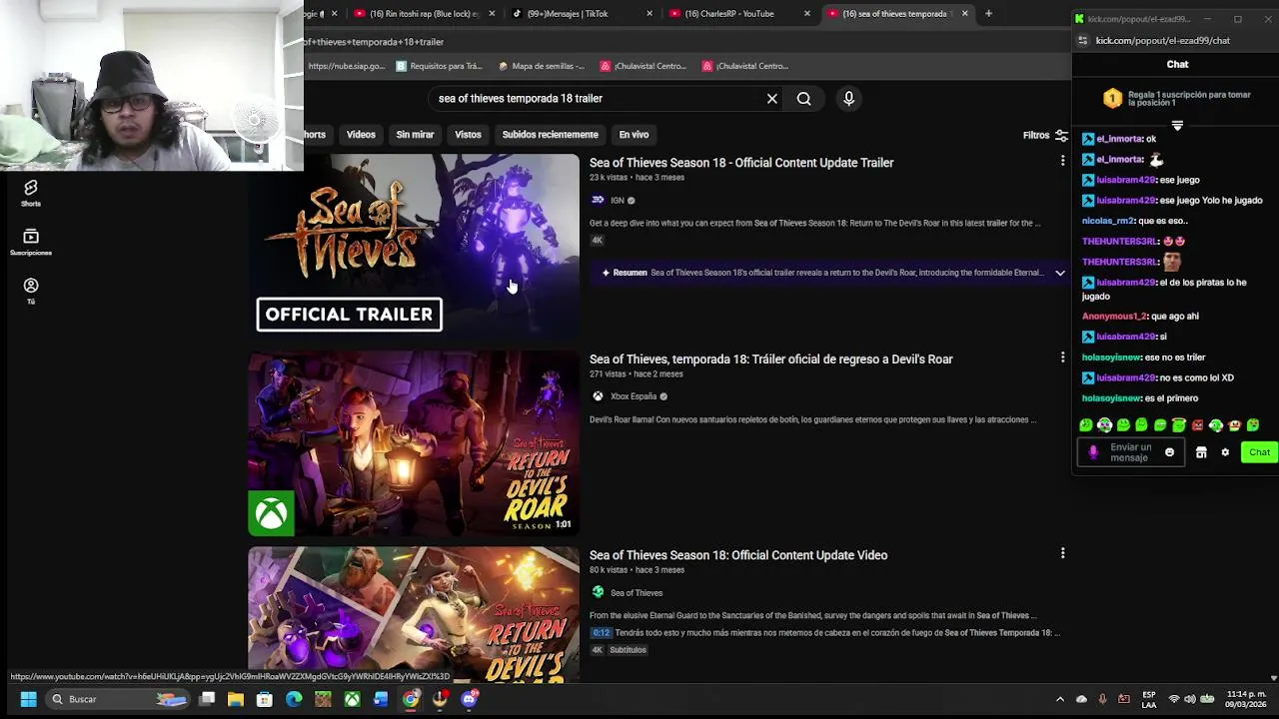This screenshot has width=1279, height=719.
Task: Open Sea of Thieves Season 18 Official Content Update Trailer
Action: point(741,163)
